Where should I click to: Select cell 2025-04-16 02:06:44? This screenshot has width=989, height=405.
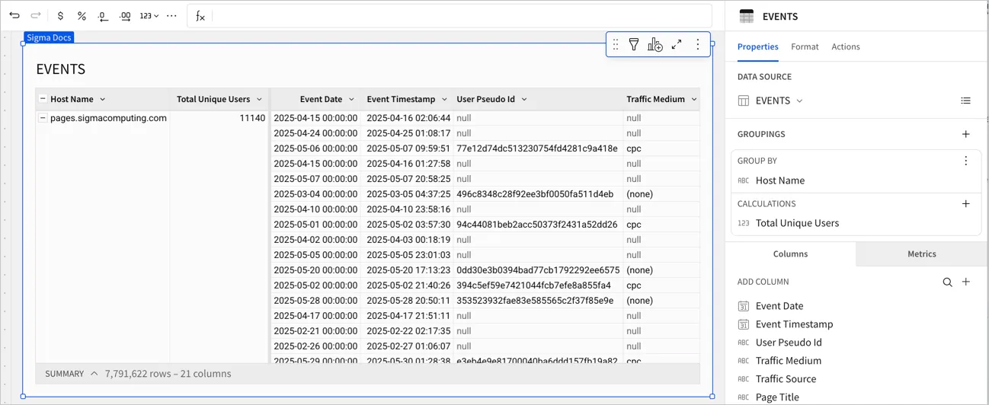pos(408,118)
